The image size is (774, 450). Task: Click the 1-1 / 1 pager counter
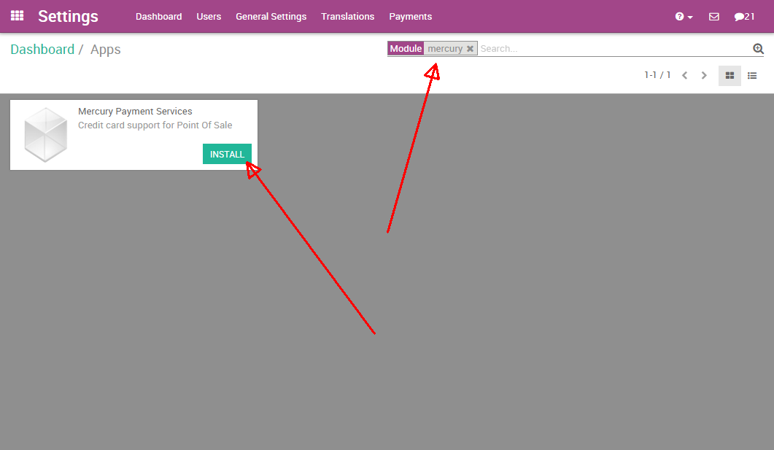[657, 75]
